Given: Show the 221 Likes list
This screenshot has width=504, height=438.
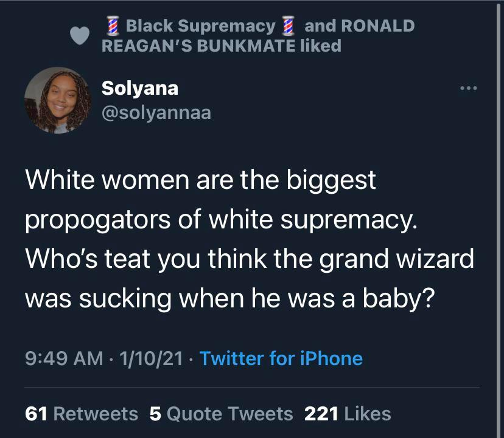Looking at the screenshot, I should [347, 414].
